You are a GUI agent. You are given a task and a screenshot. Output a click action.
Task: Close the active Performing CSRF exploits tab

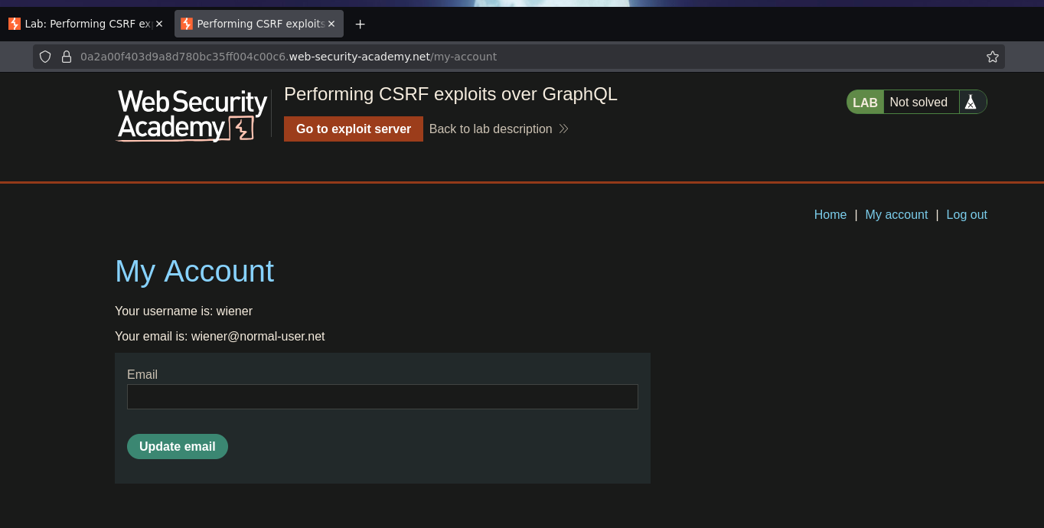(x=331, y=24)
